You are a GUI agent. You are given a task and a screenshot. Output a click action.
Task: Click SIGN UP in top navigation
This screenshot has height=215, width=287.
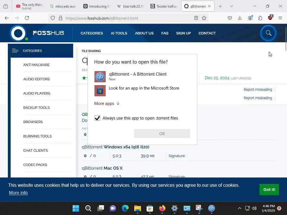[x=183, y=33]
